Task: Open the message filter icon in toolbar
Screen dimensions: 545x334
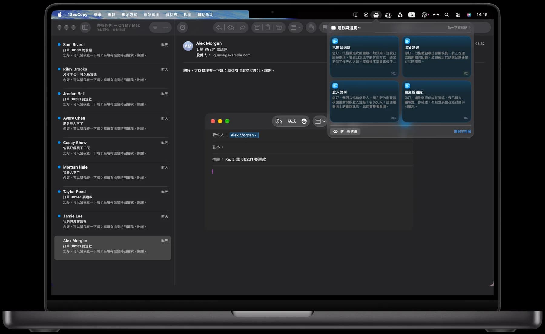Action: pos(155,27)
